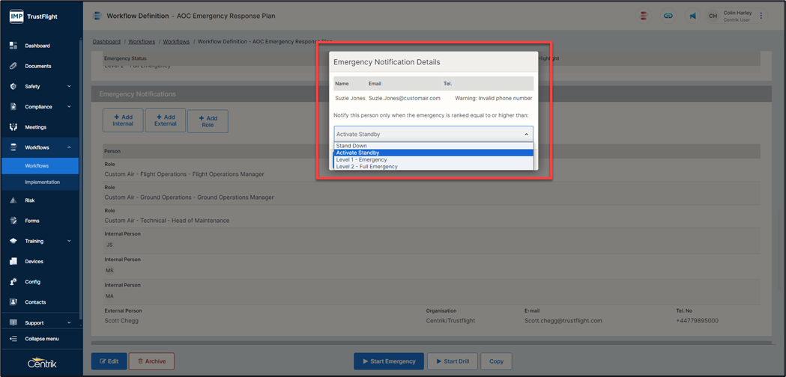Select Level 2 - Full Emergency option
The width and height of the screenshot is (786, 377).
point(367,167)
